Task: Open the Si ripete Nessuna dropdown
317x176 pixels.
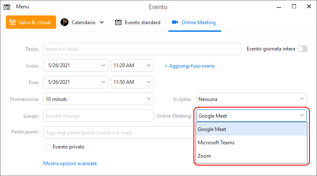Action: pos(251,99)
